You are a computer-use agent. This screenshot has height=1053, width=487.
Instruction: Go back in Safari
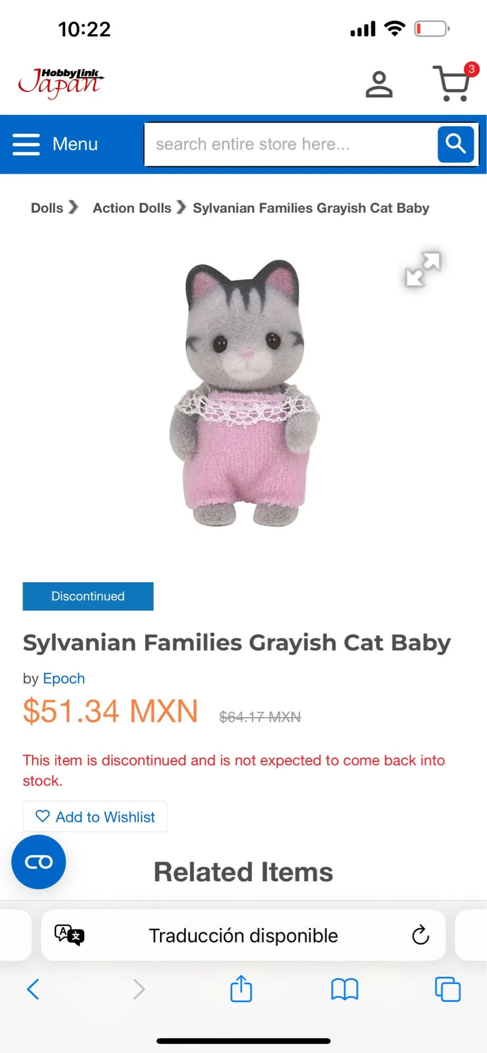(33, 989)
